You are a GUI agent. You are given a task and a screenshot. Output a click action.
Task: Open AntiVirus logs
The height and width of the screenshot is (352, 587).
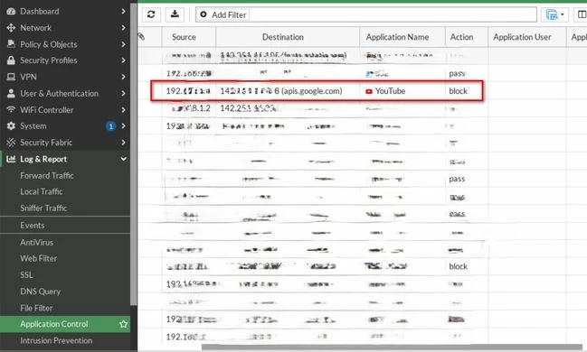pos(37,242)
